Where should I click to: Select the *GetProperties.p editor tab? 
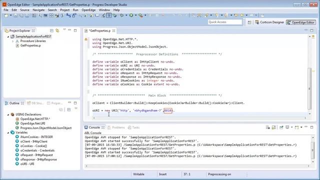(99, 30)
